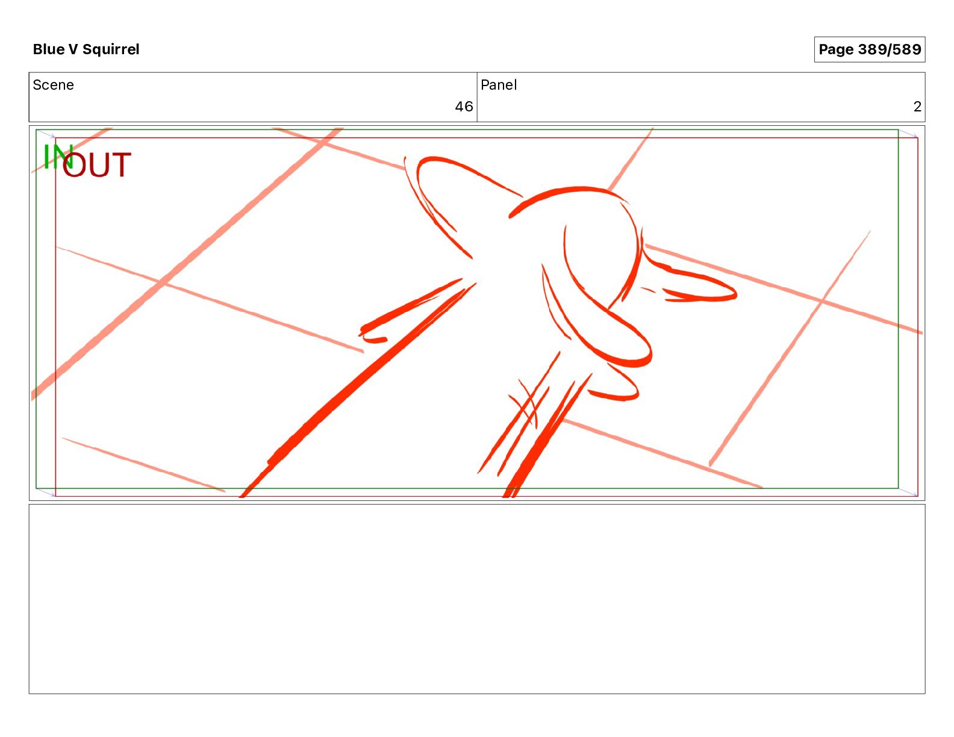Click the red 'OUT' camera label

click(96, 166)
